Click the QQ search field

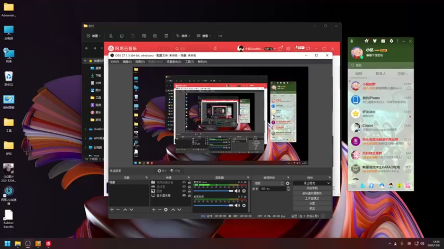(x=381, y=65)
